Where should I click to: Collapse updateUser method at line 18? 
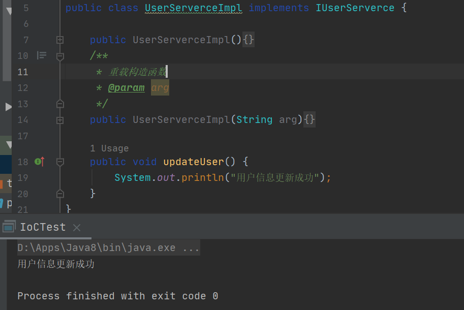pos(60,162)
